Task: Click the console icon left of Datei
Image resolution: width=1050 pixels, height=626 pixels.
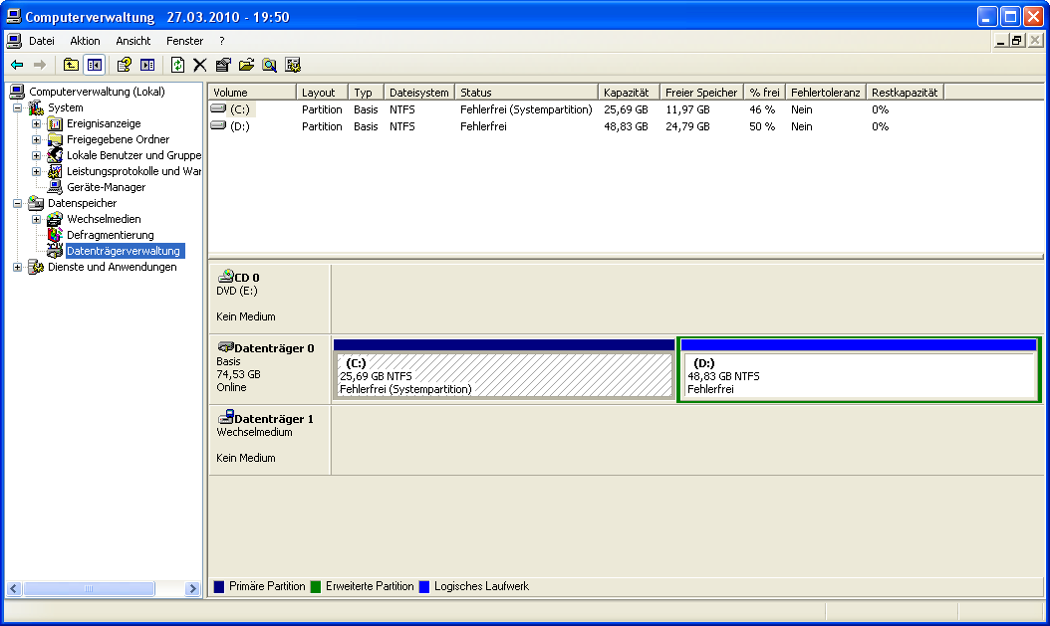Action: pos(14,41)
